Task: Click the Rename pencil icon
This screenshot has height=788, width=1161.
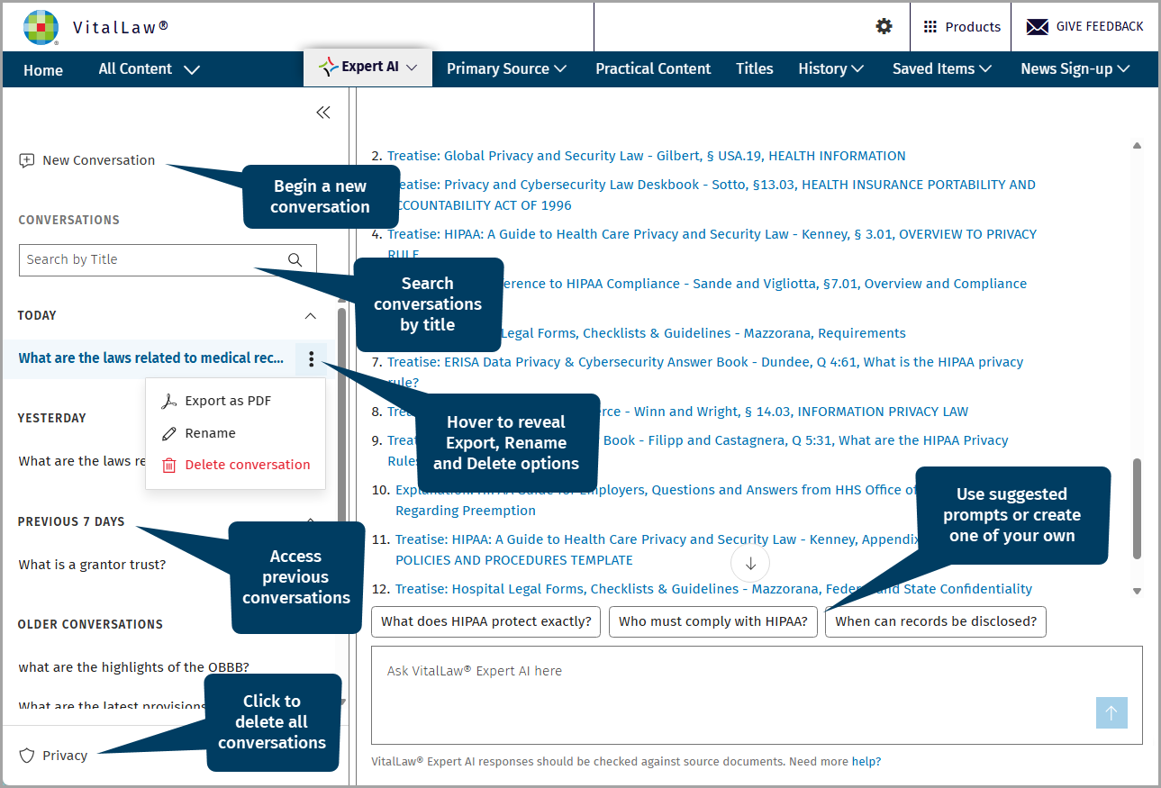Action: point(168,433)
